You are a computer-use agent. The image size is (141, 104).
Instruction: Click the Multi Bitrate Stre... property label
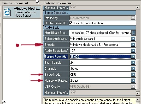56,33
